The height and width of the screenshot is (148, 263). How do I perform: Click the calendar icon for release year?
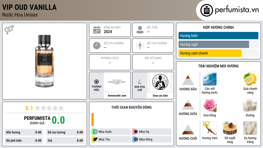(x=97, y=30)
